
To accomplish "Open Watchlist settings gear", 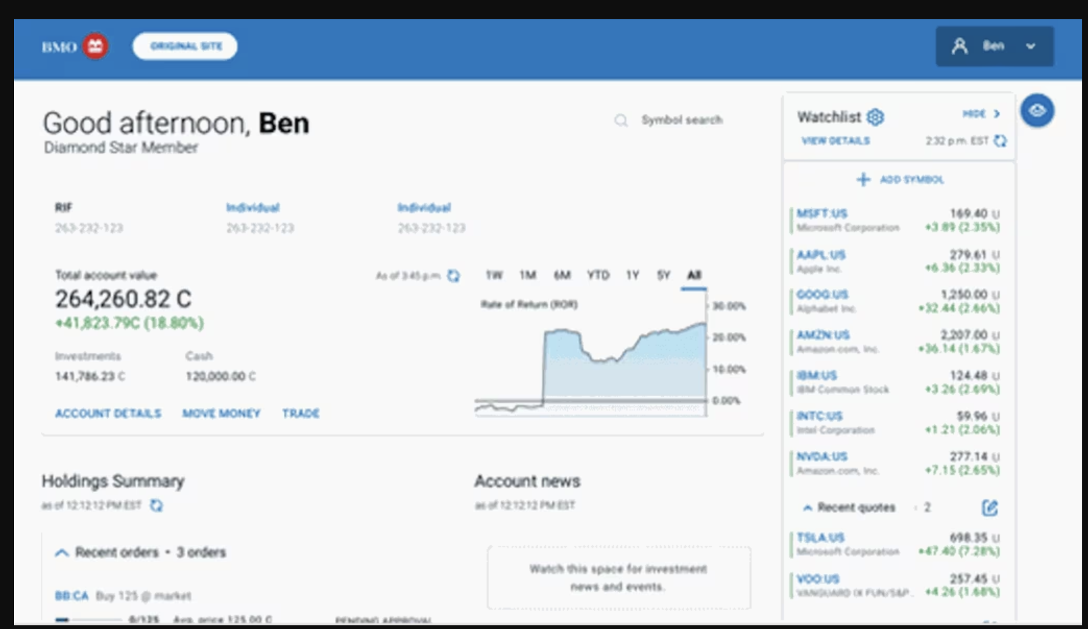I will (x=875, y=117).
